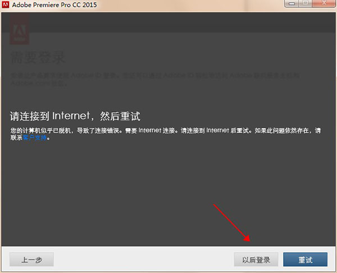Click the Adobe icon in title bar
337x273 pixels.
tap(6, 5)
